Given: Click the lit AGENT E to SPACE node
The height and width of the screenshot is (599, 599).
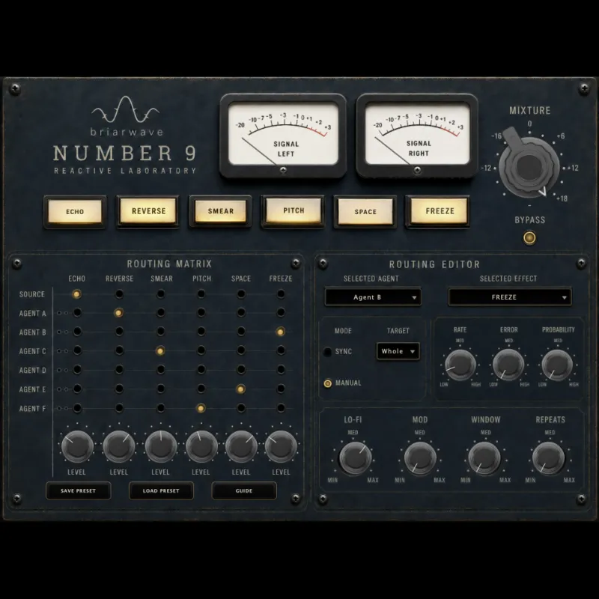Looking at the screenshot, I should 240,389.
